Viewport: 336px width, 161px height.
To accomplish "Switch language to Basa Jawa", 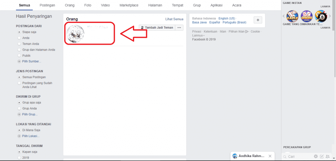I will point(200,22).
